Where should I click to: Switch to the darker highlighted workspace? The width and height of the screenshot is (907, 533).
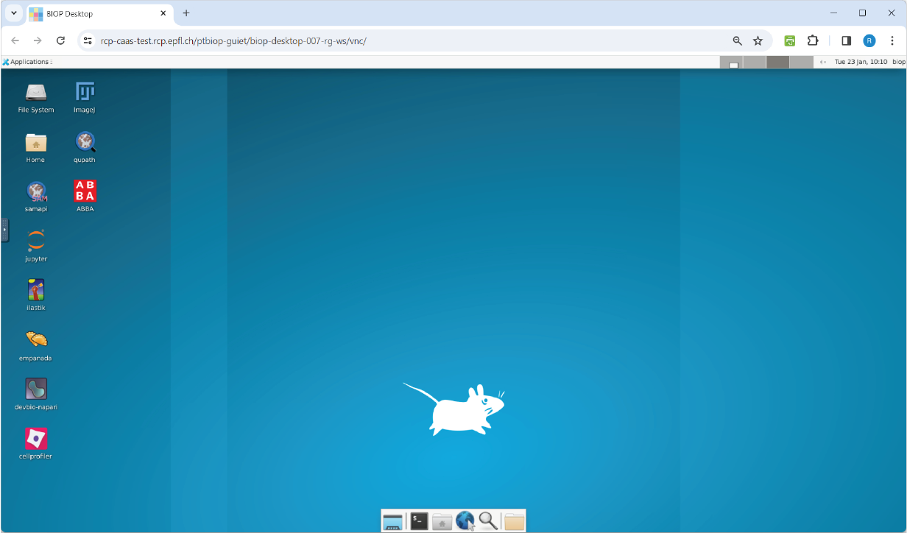point(777,63)
